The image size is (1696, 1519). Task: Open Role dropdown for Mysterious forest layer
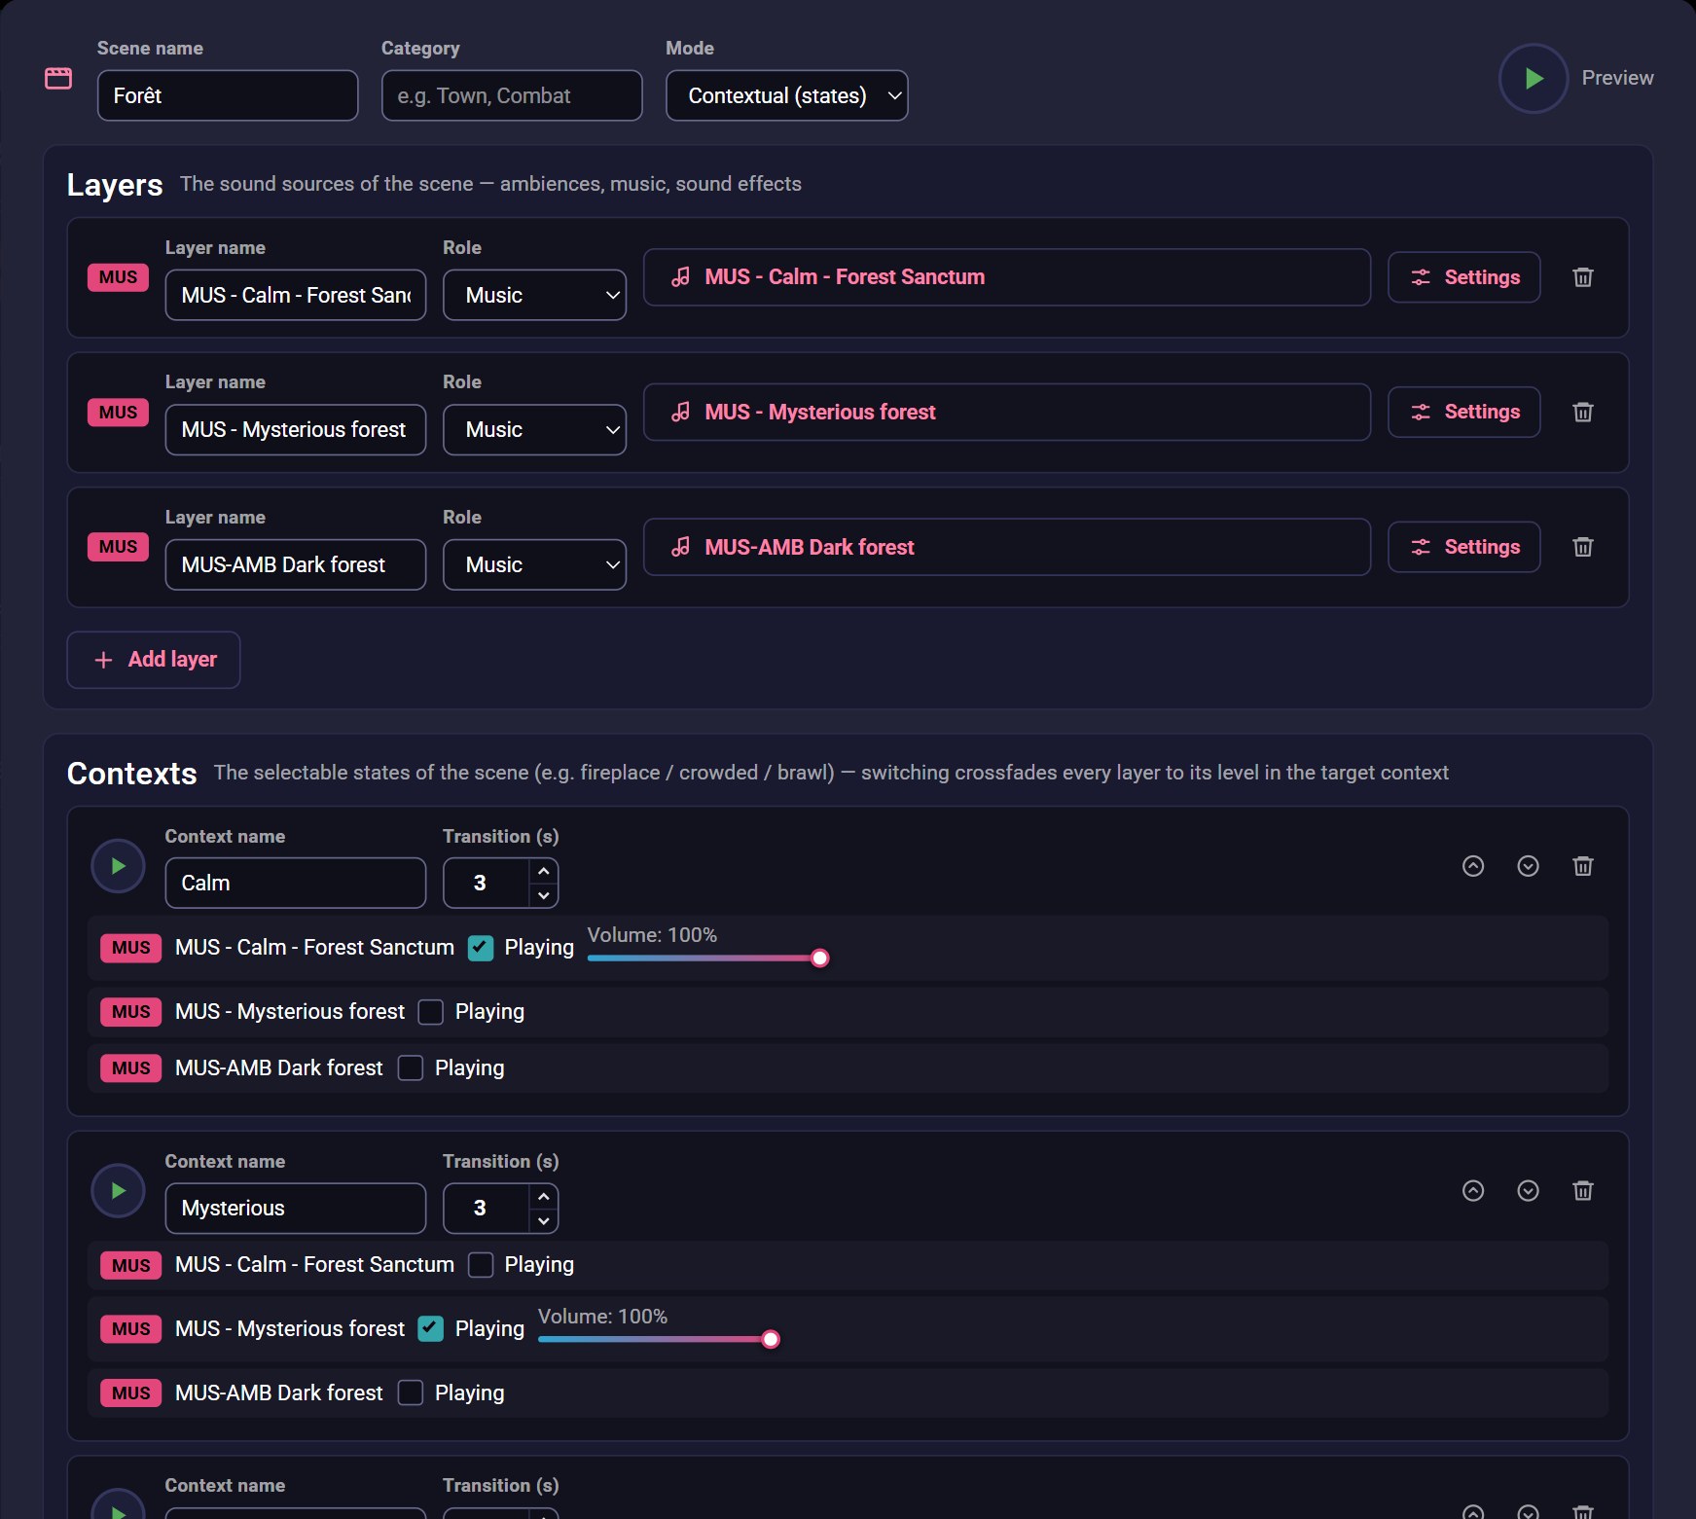tap(534, 430)
